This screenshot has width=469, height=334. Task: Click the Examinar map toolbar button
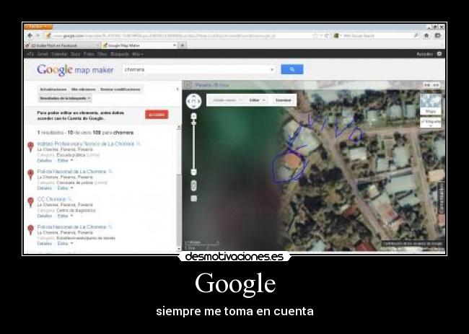coord(284,100)
